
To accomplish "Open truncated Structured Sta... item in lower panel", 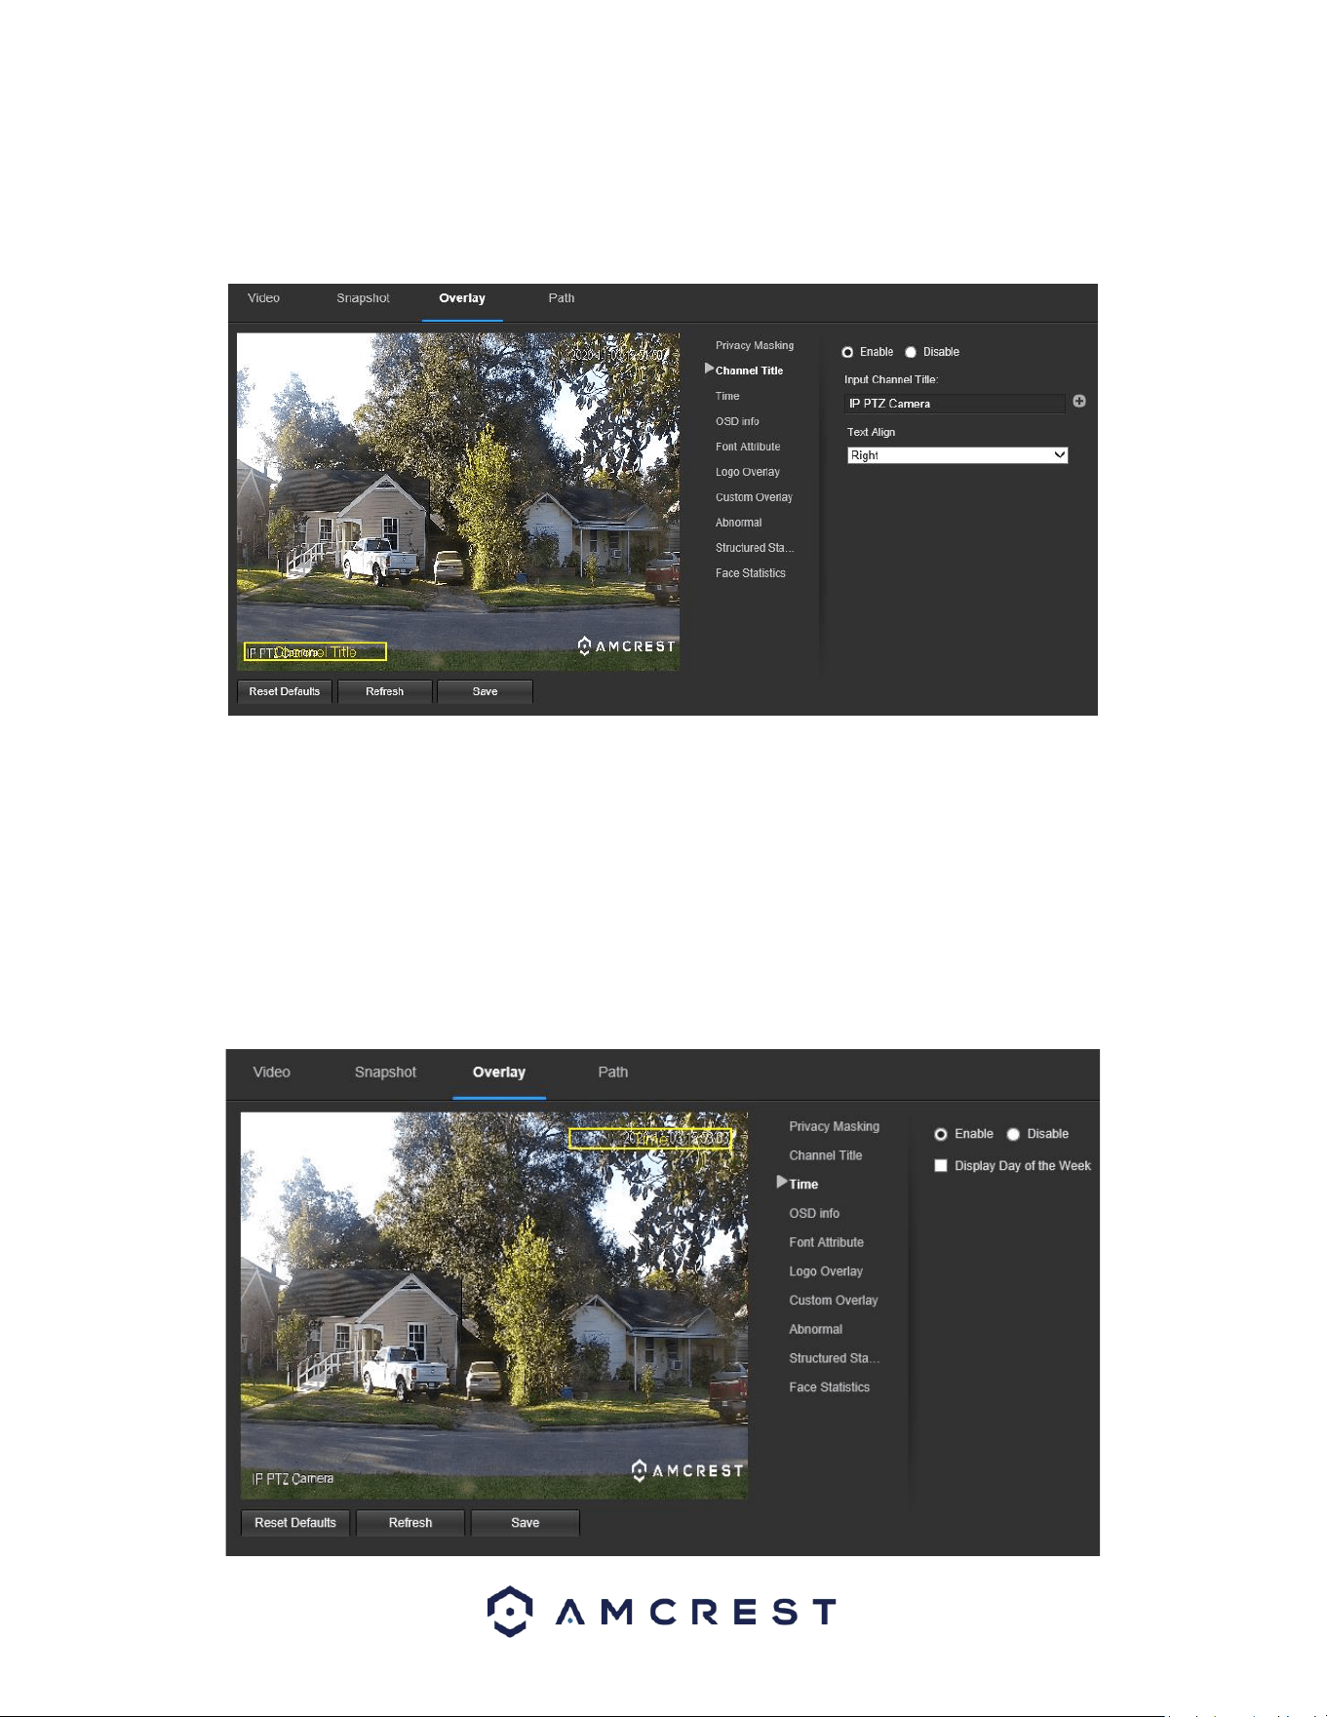I will [x=834, y=1358].
